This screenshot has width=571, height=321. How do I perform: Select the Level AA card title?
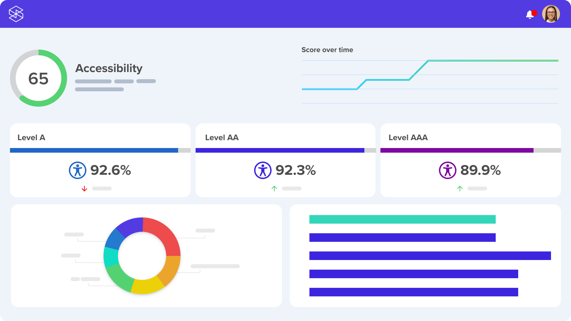pyautogui.click(x=222, y=138)
